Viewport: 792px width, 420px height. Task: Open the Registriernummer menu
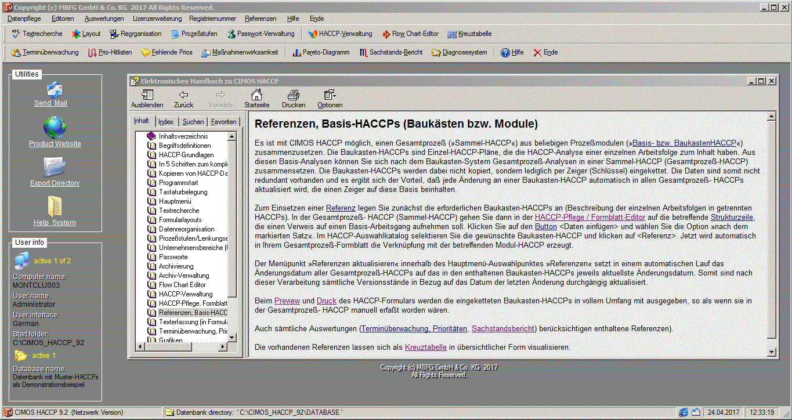coord(213,19)
